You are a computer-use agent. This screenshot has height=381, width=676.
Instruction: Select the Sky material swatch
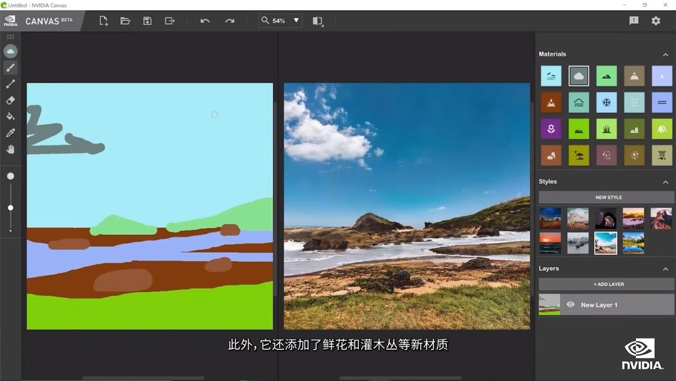pyautogui.click(x=551, y=76)
